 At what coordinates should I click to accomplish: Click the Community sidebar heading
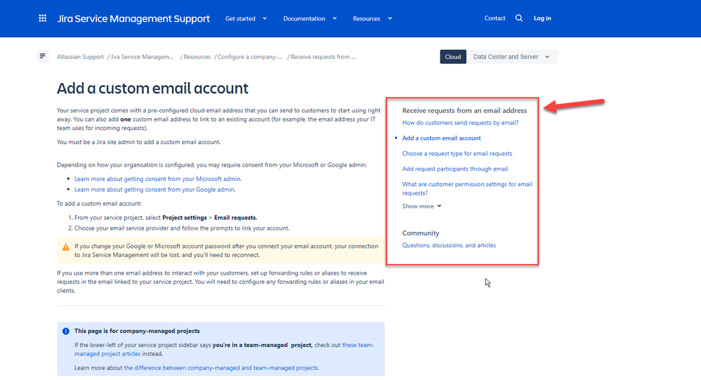[x=421, y=233]
